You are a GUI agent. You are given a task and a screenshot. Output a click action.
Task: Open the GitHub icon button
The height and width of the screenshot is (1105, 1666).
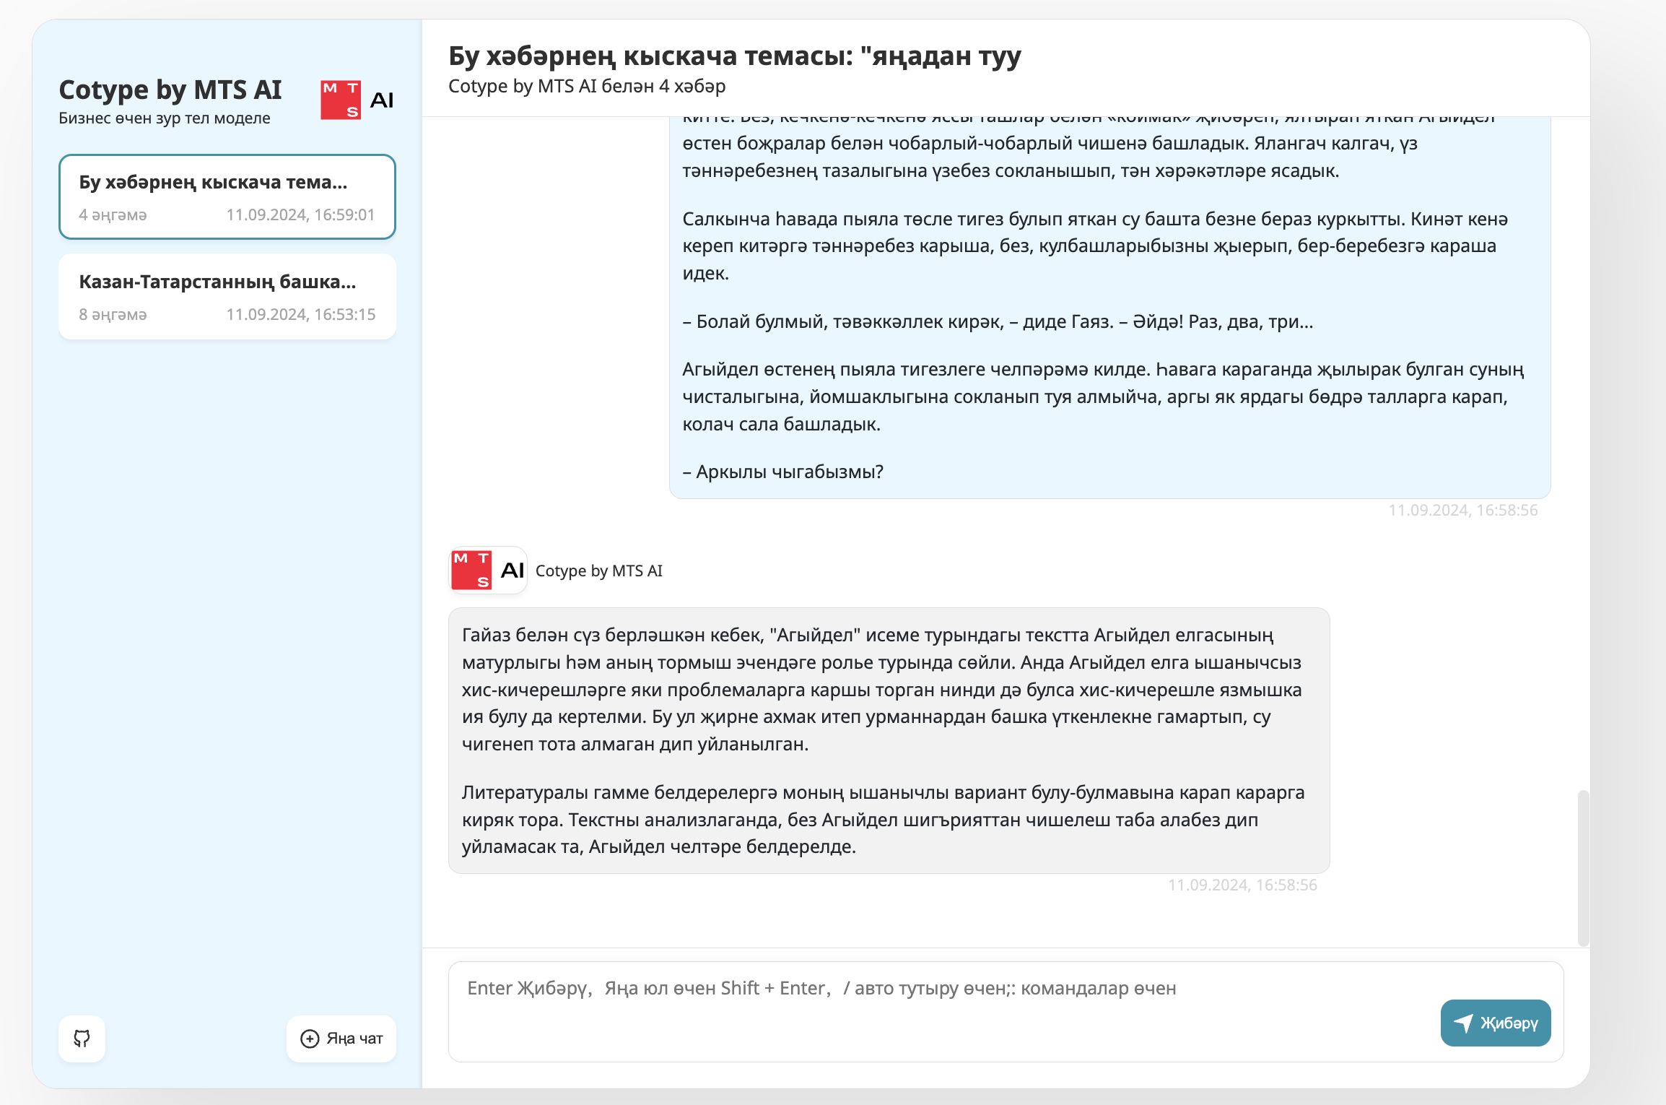tap(82, 1039)
